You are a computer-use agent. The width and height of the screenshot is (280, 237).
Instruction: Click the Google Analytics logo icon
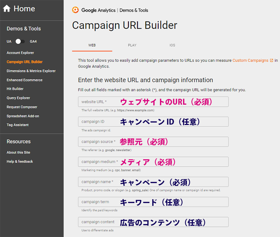[x=75, y=10]
